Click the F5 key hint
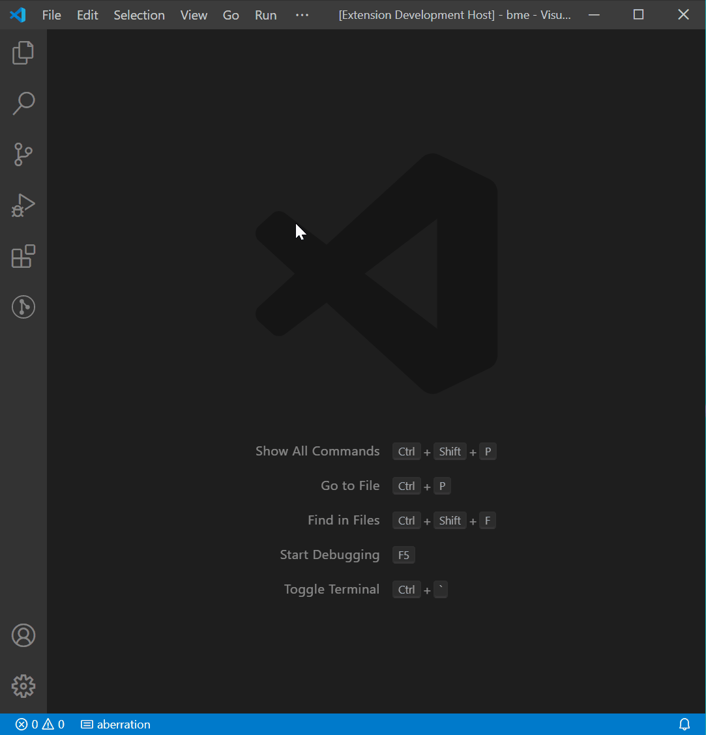The height and width of the screenshot is (735, 706). 404,555
